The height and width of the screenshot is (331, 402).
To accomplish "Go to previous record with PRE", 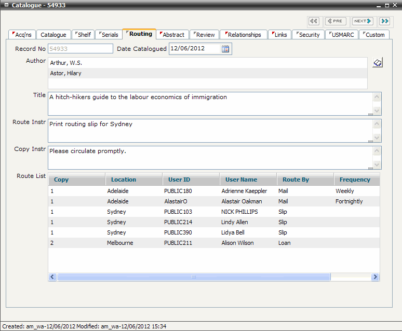I will (x=336, y=21).
